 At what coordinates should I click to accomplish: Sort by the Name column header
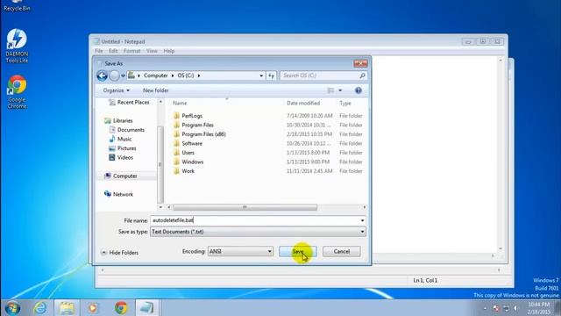pos(180,104)
